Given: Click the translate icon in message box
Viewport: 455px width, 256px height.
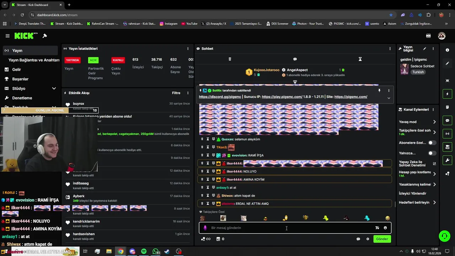Looking at the screenshot, I should click(377, 228).
